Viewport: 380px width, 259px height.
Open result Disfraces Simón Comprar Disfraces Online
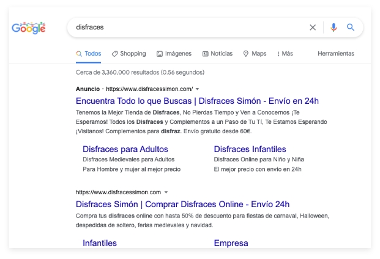click(x=182, y=205)
